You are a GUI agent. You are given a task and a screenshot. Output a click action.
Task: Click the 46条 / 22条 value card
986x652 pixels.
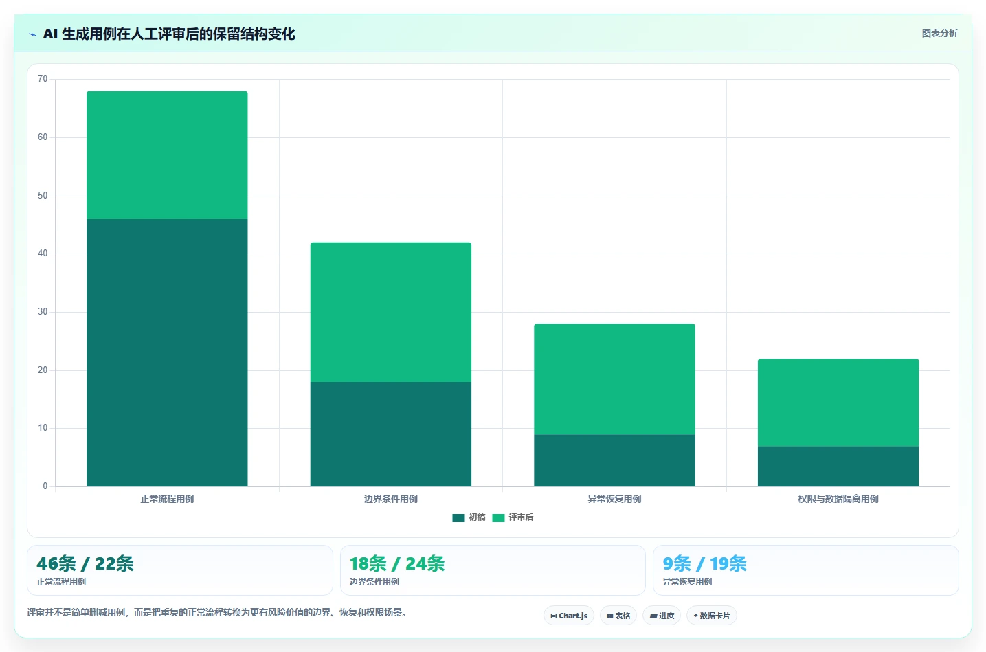180,570
